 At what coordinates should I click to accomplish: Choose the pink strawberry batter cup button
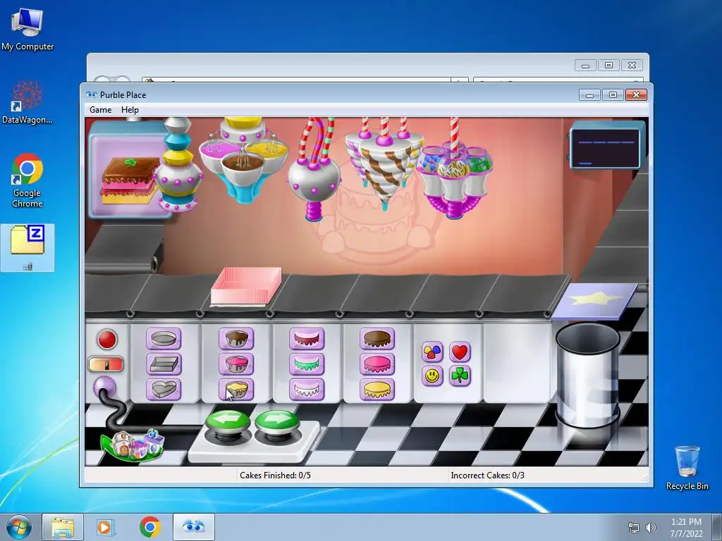pos(236,364)
